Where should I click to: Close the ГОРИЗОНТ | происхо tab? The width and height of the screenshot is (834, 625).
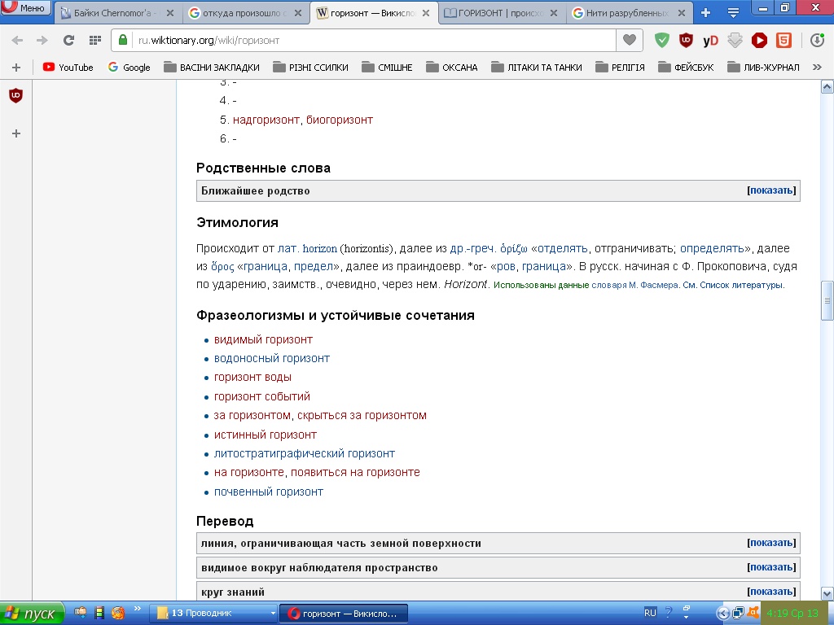tap(554, 13)
